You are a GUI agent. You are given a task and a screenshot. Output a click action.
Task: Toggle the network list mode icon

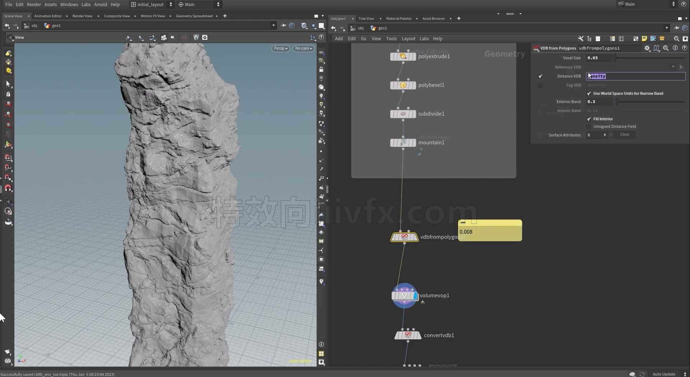pyautogui.click(x=598, y=38)
